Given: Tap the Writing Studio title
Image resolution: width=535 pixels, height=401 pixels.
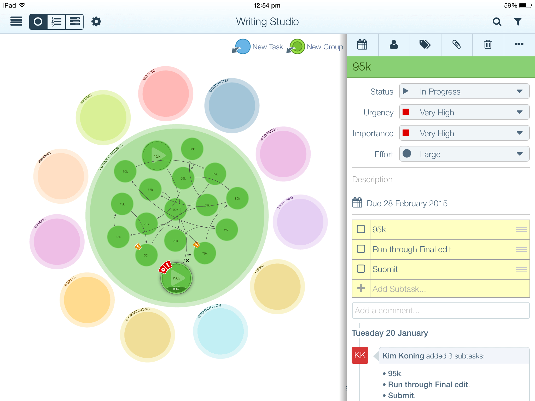Looking at the screenshot, I should click(x=267, y=22).
